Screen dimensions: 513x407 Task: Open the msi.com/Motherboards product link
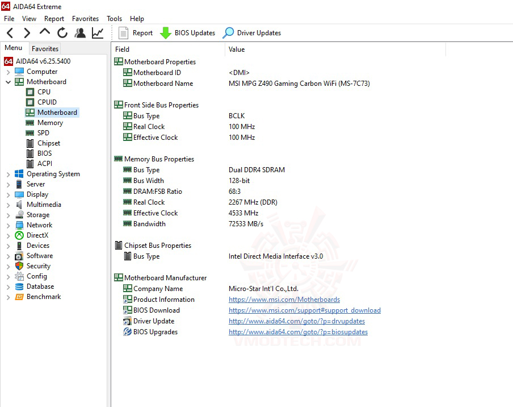(x=284, y=300)
